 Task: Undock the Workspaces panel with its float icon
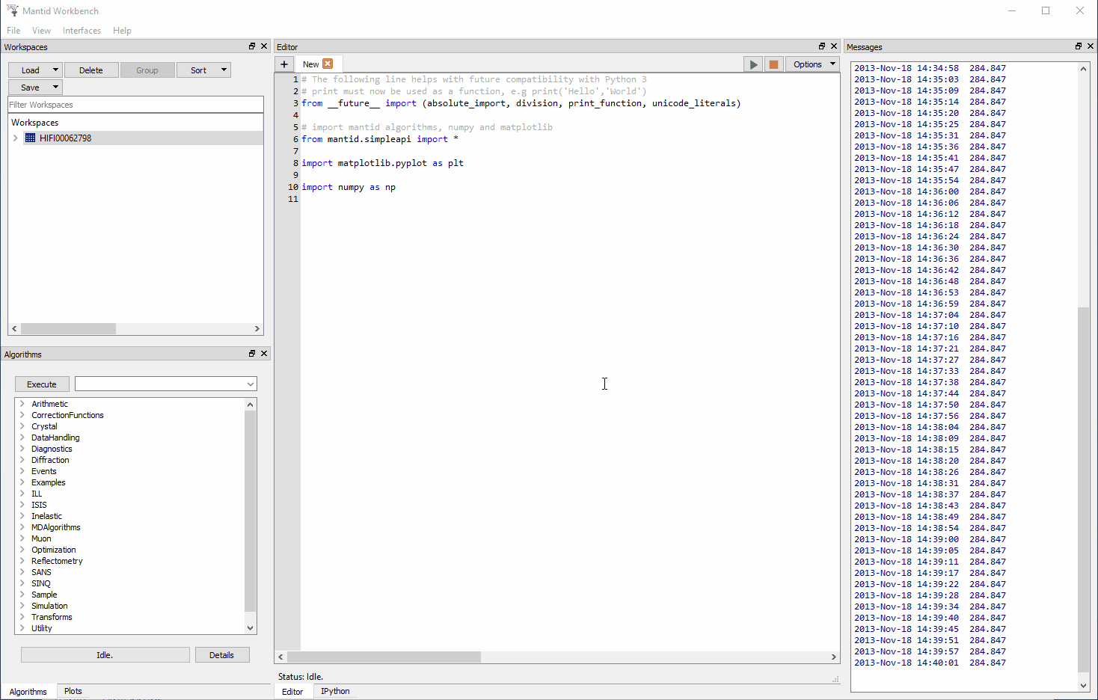coord(251,46)
